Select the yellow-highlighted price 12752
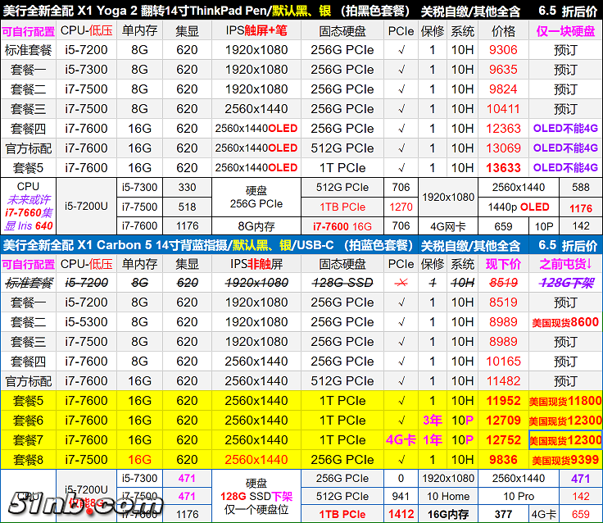This screenshot has width=603, height=523. pyautogui.click(x=503, y=440)
